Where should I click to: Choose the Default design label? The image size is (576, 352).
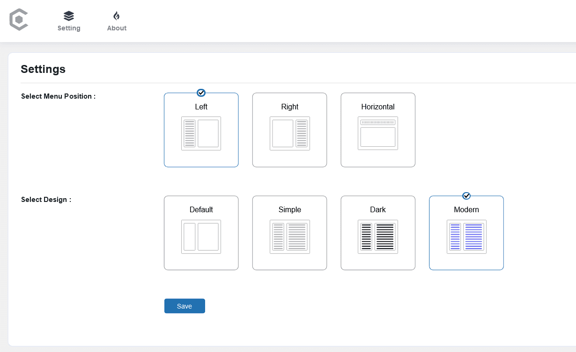(201, 209)
